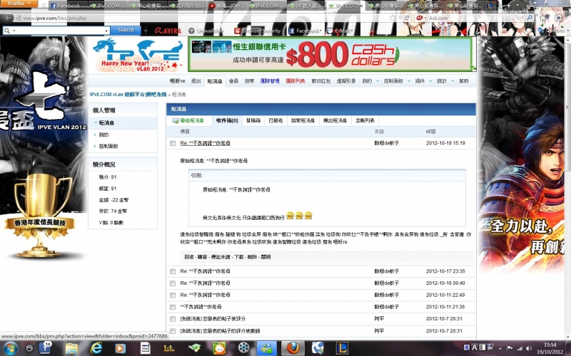Image resolution: width=571 pixels, height=356 pixels.
Task: Click the toolbar Search button
Action: (126, 31)
